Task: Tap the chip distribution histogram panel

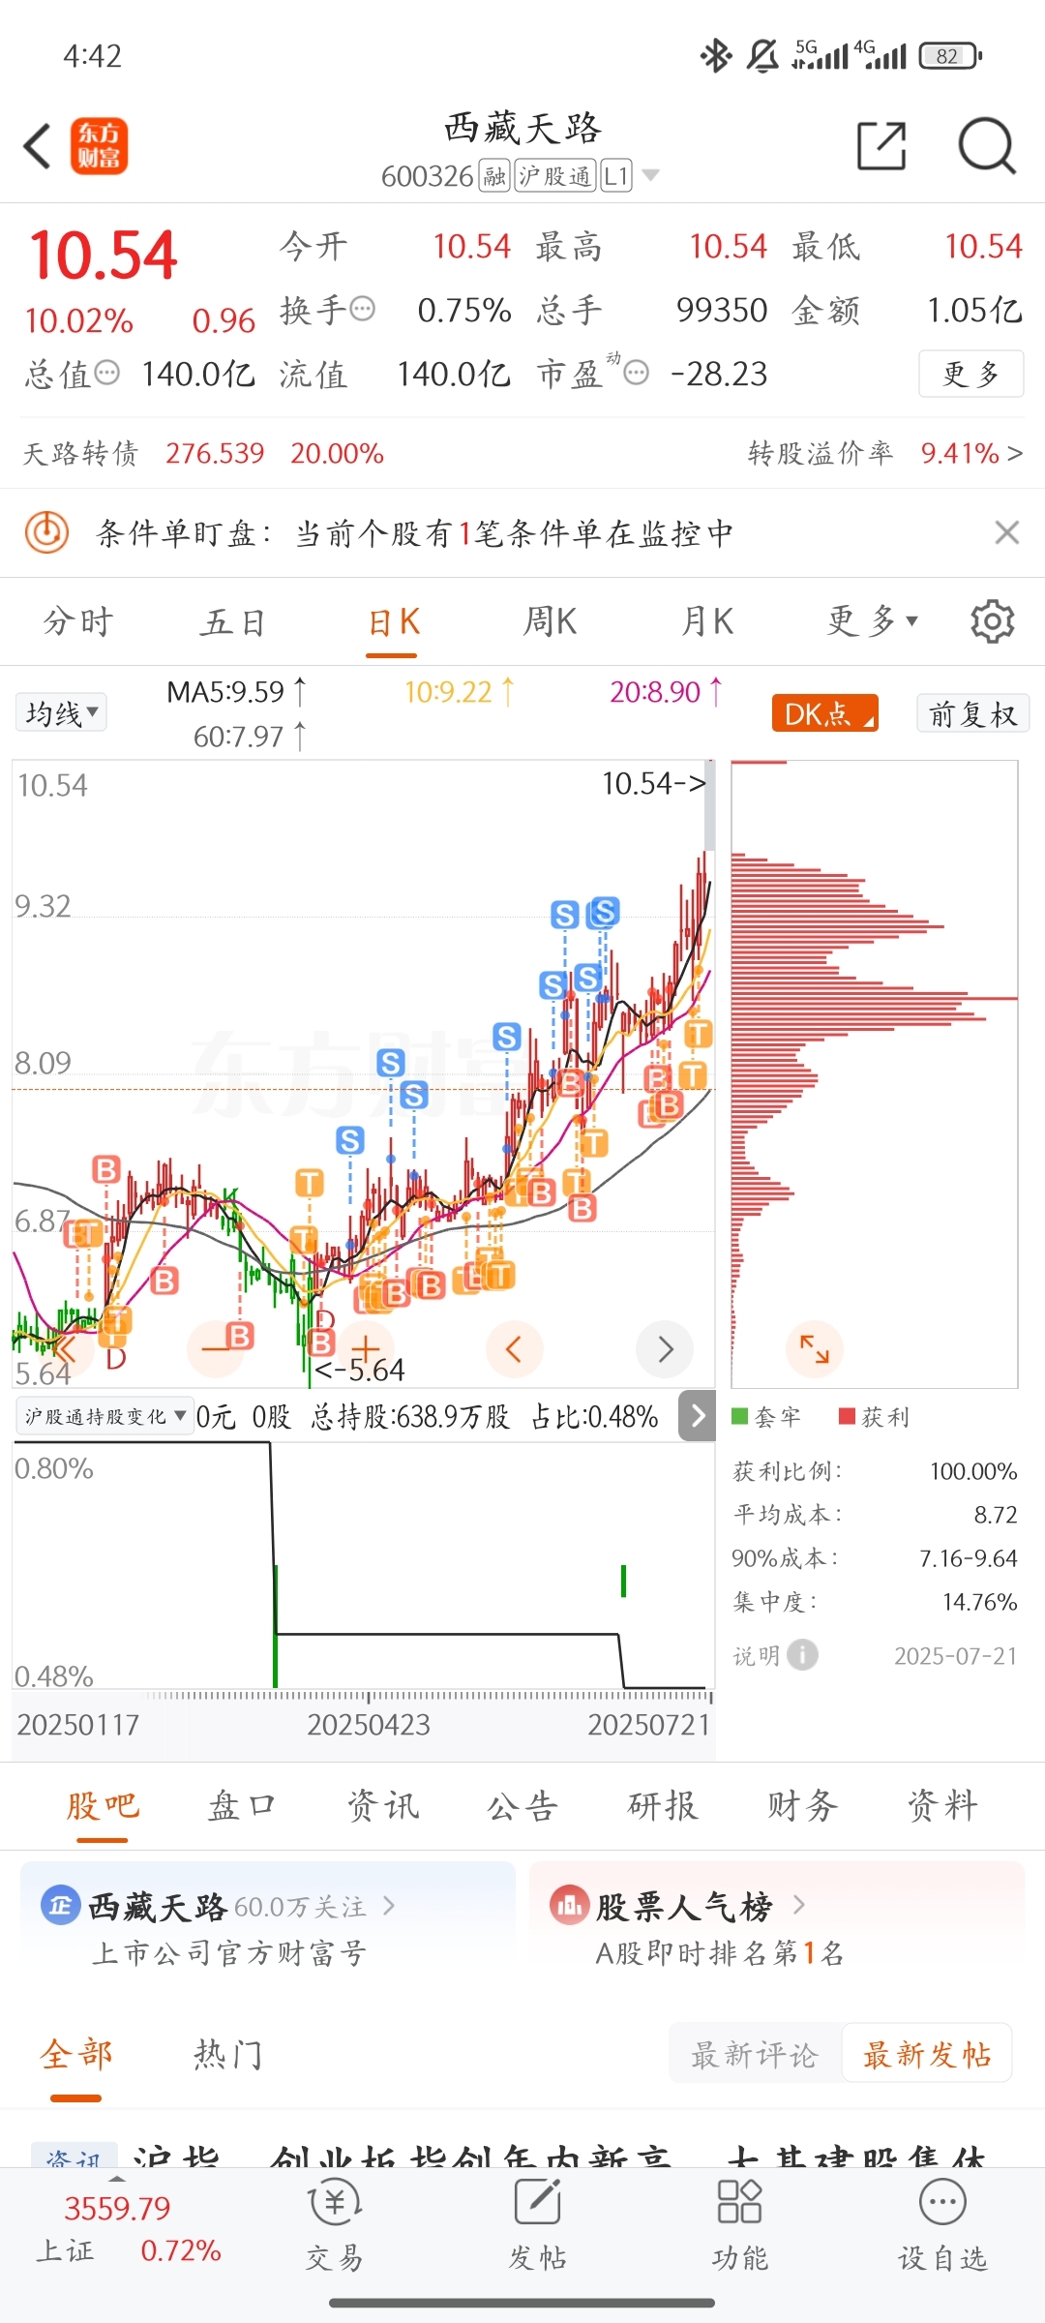Action: 875,1074
